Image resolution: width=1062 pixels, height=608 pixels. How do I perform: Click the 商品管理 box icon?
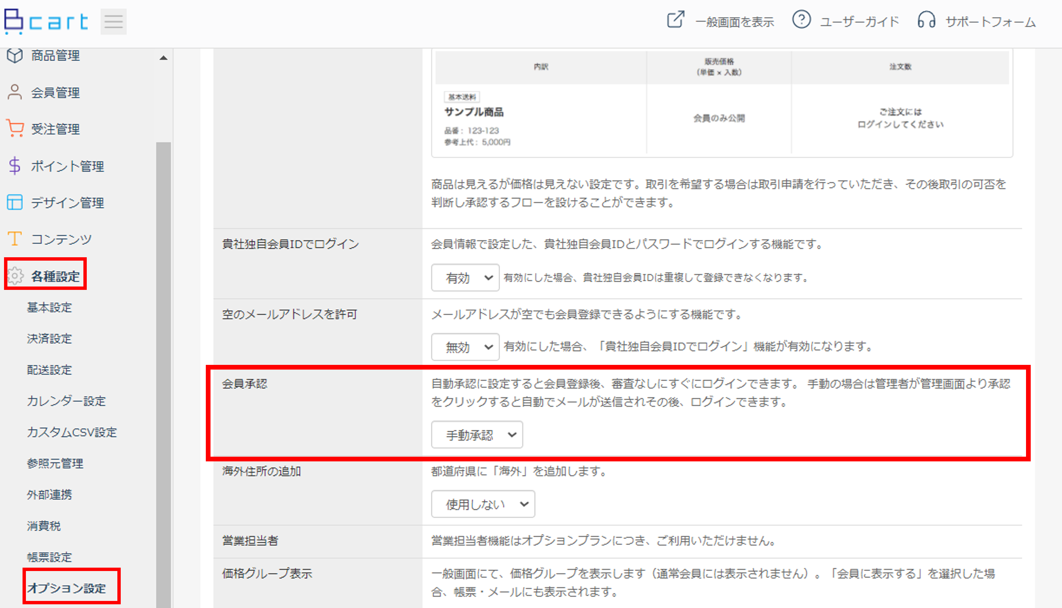[x=15, y=55]
